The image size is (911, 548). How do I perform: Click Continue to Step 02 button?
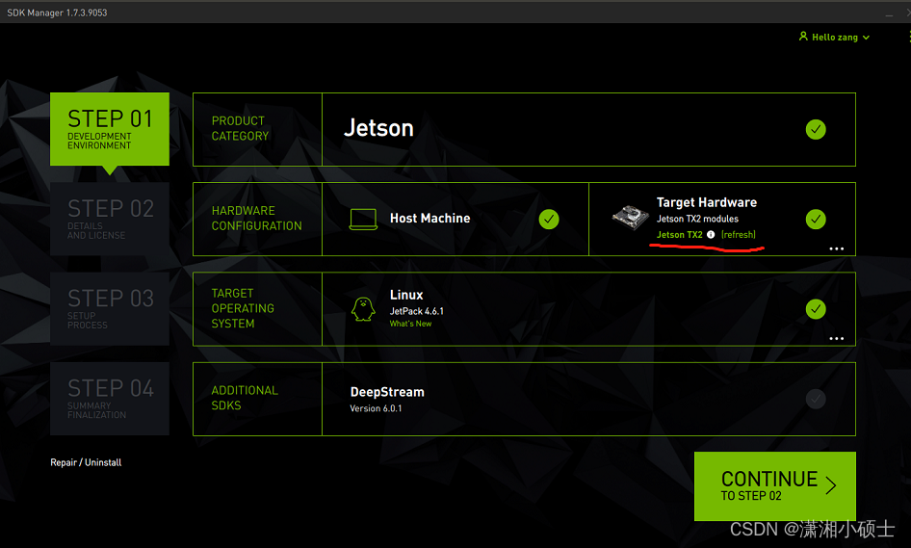coord(774,485)
